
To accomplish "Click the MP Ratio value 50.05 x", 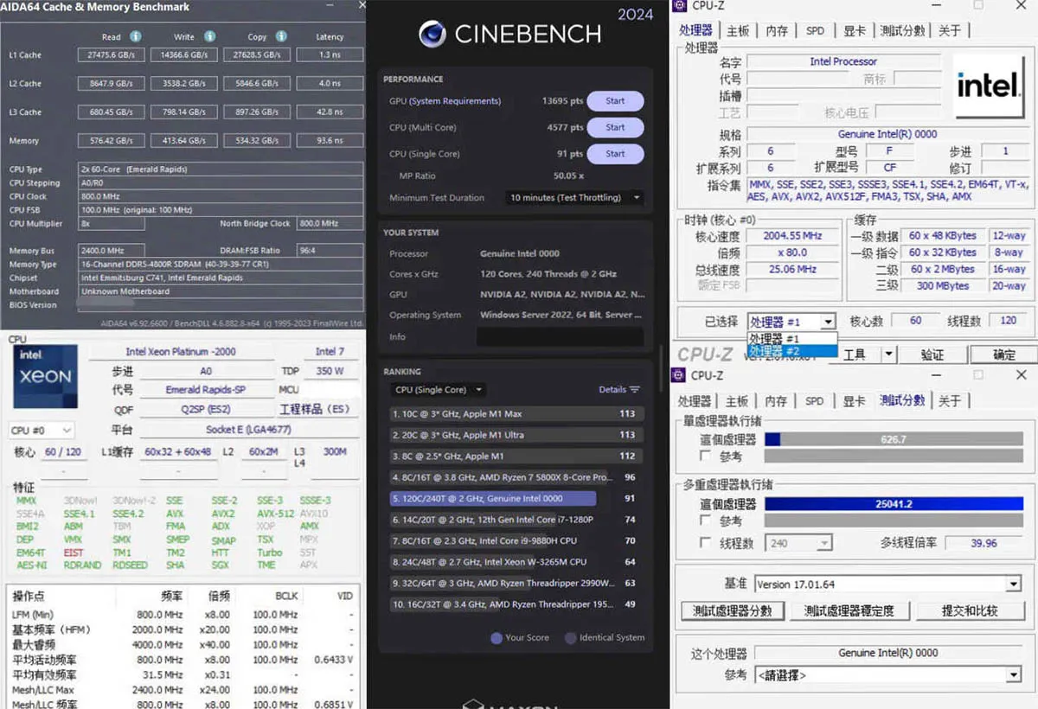I will coord(570,176).
